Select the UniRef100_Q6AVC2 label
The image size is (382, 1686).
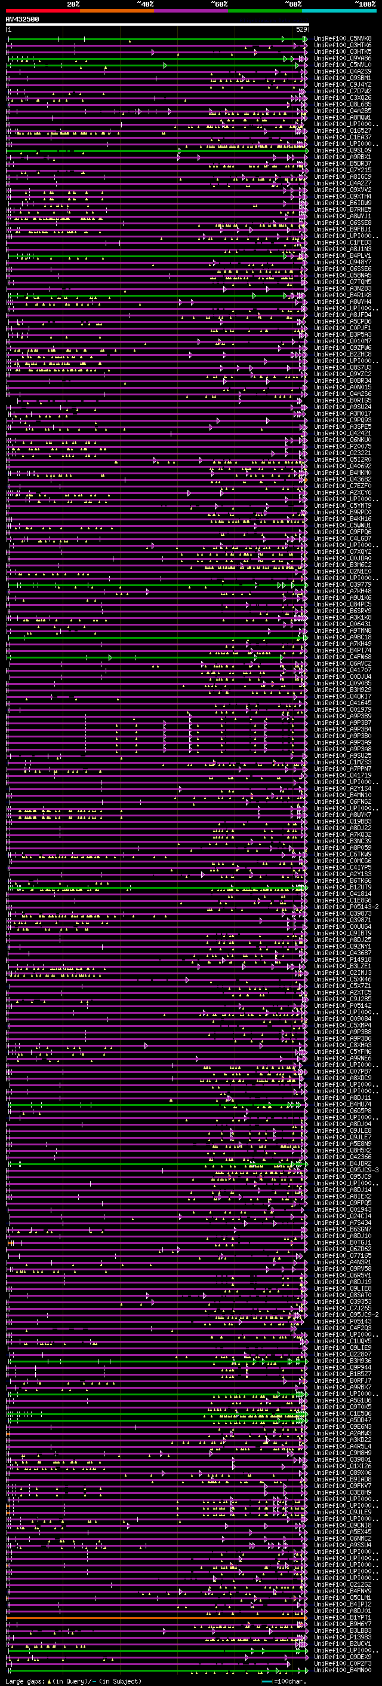pyautogui.click(x=343, y=663)
